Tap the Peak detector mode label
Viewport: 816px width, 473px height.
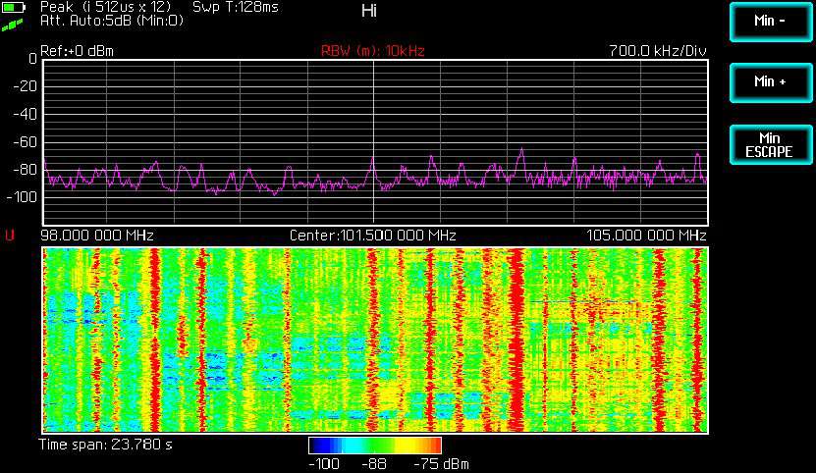point(106,7)
